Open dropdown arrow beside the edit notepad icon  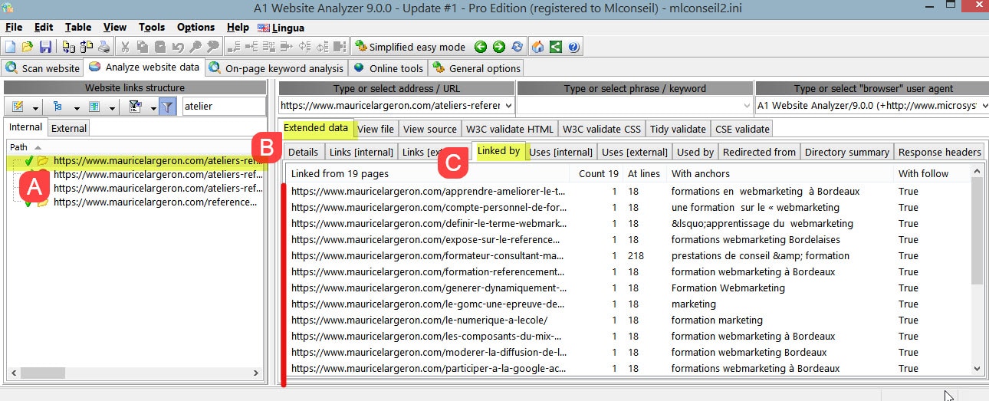pyautogui.click(x=36, y=107)
